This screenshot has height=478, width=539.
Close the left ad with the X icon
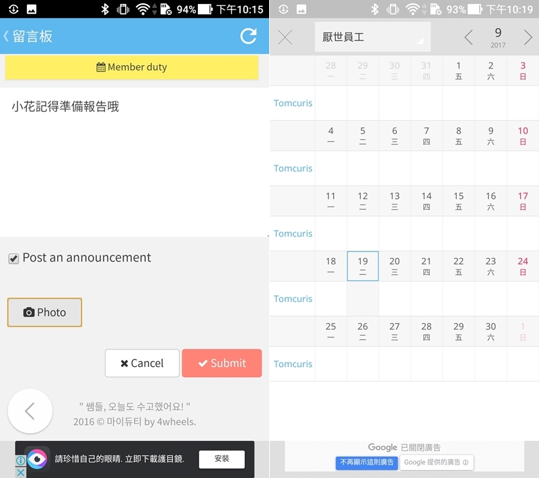tap(21, 472)
